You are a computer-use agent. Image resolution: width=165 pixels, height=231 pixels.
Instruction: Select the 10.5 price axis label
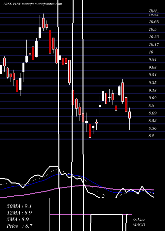(x=152, y=29)
